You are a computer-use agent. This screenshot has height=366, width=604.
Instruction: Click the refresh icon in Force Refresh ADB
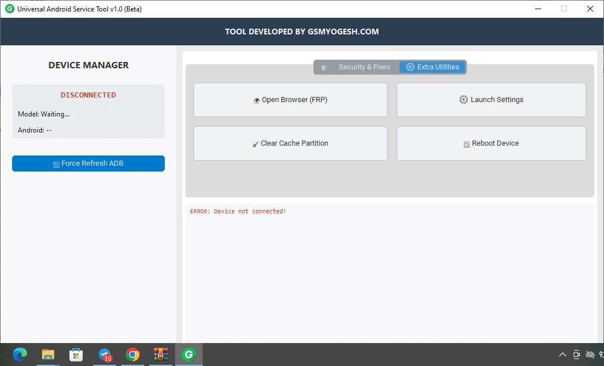point(56,163)
